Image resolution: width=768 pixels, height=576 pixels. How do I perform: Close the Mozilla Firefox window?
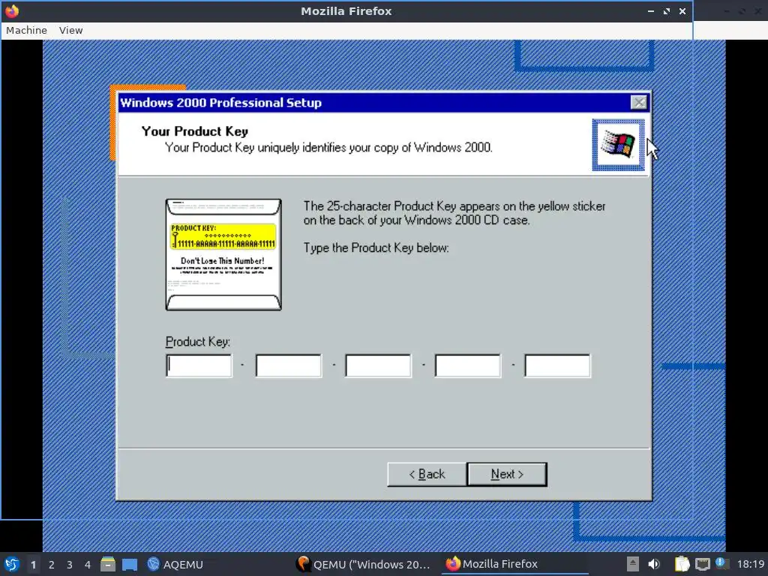point(682,10)
